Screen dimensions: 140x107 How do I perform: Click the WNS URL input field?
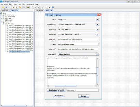pyautogui.click(x=78, y=39)
